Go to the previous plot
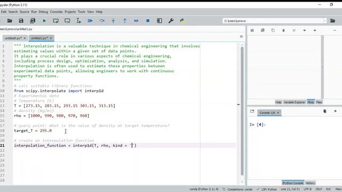342x192 pixels. pyautogui.click(x=305, y=30)
